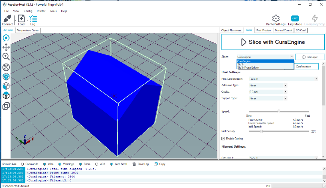The width and height of the screenshot is (326, 188).
Task: Open the Tools menu
Action: click(53, 11)
